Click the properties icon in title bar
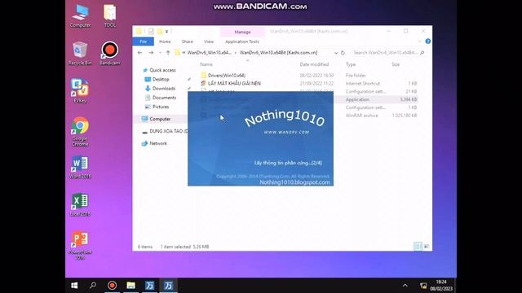This screenshot has width=522, height=293. pyautogui.click(x=151, y=31)
